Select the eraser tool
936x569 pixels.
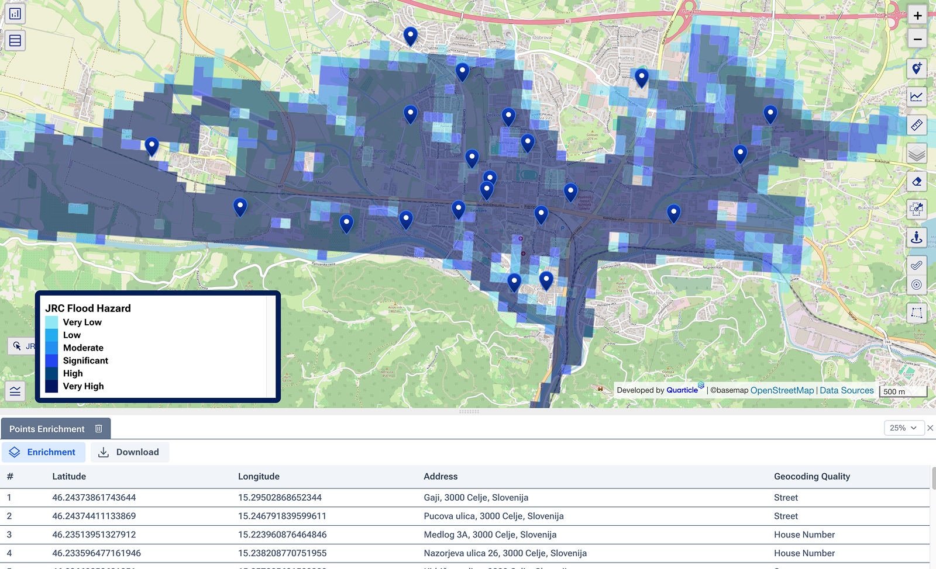[916, 182]
